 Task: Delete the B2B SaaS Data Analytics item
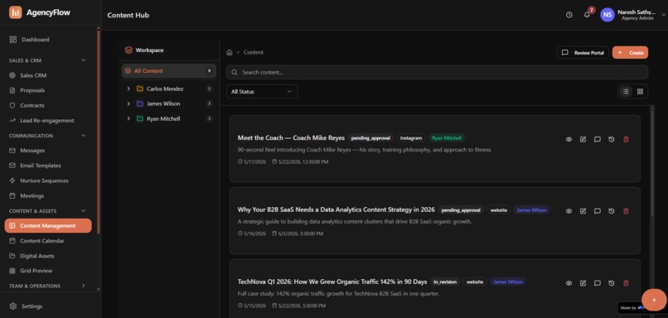(626, 211)
